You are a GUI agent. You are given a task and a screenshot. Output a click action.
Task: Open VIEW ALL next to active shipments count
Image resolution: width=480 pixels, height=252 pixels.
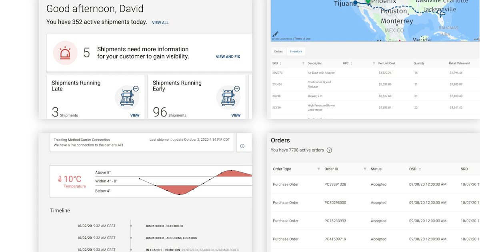(160, 22)
